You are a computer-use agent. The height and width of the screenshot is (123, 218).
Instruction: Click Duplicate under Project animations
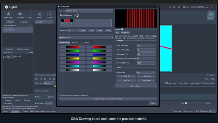point(9,49)
